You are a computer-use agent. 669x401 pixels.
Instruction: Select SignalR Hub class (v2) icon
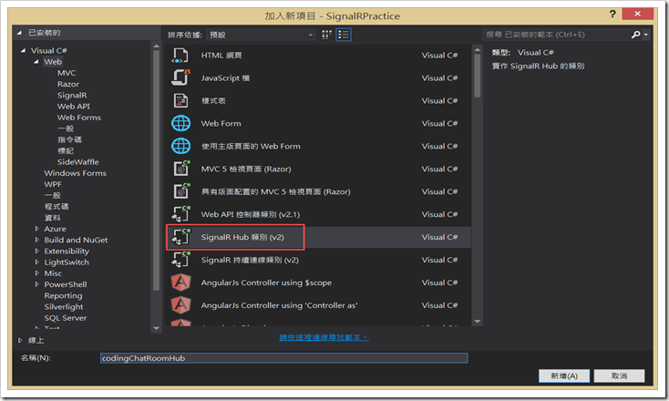click(x=180, y=237)
